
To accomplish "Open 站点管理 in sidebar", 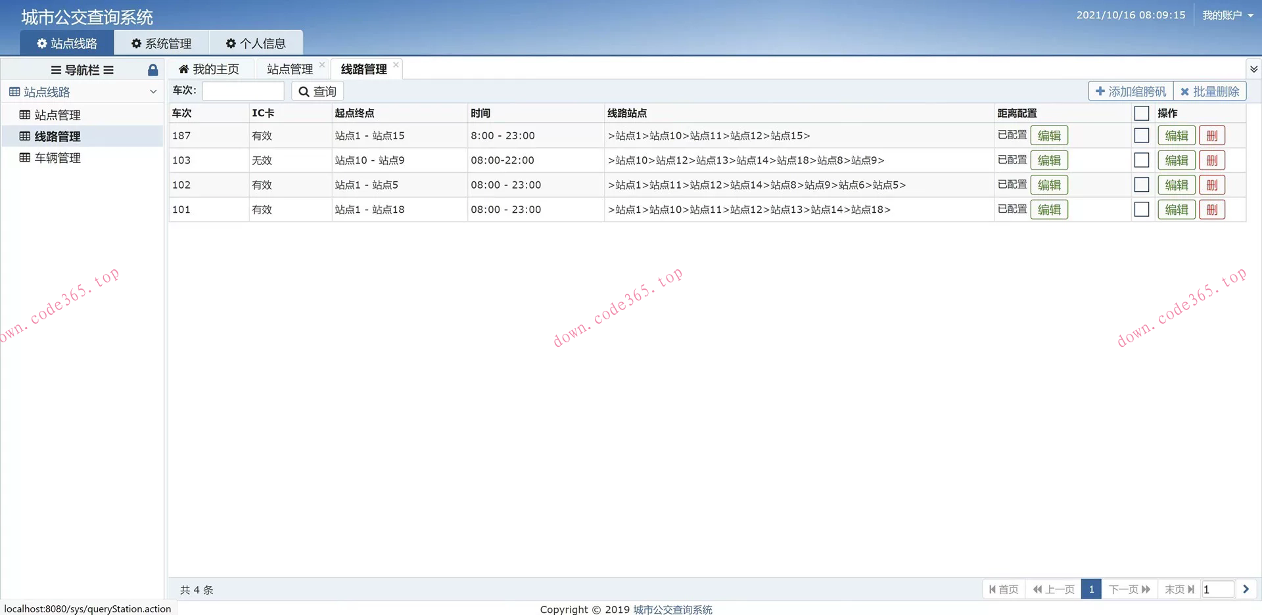I will [82, 115].
